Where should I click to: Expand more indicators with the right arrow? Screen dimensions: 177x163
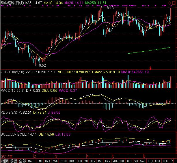(x=172, y=161)
